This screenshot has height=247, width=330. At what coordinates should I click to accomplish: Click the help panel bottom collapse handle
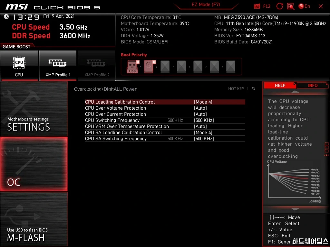(295, 209)
